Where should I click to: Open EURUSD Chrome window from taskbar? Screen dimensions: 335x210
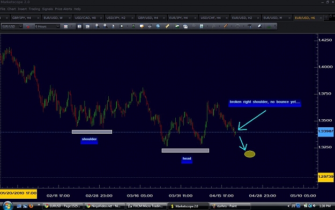click(x=62, y=206)
